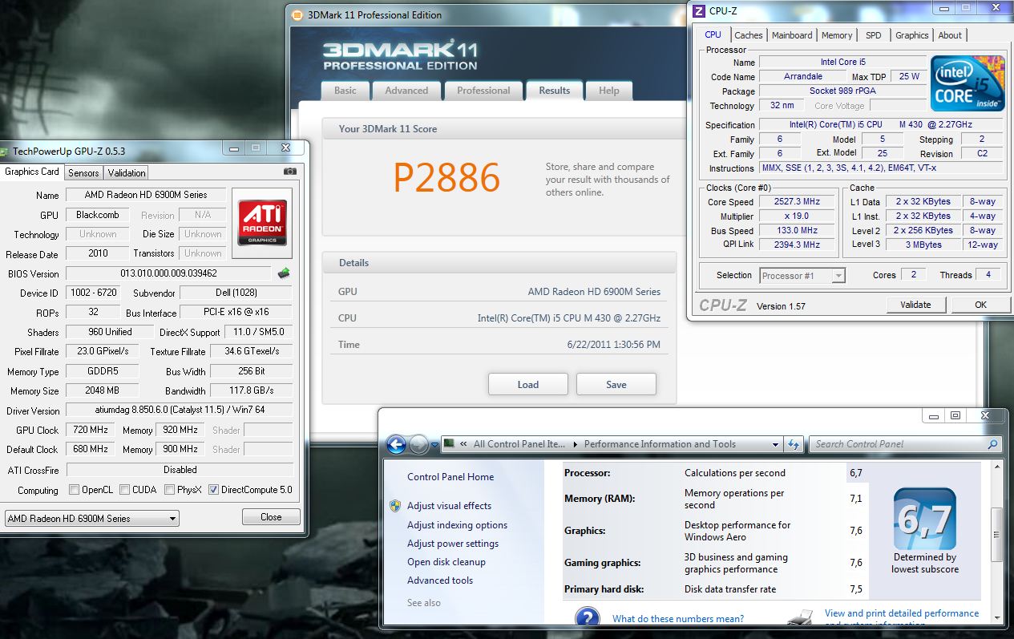Switch to the Basic tab in 3DMark 11

coord(345,91)
